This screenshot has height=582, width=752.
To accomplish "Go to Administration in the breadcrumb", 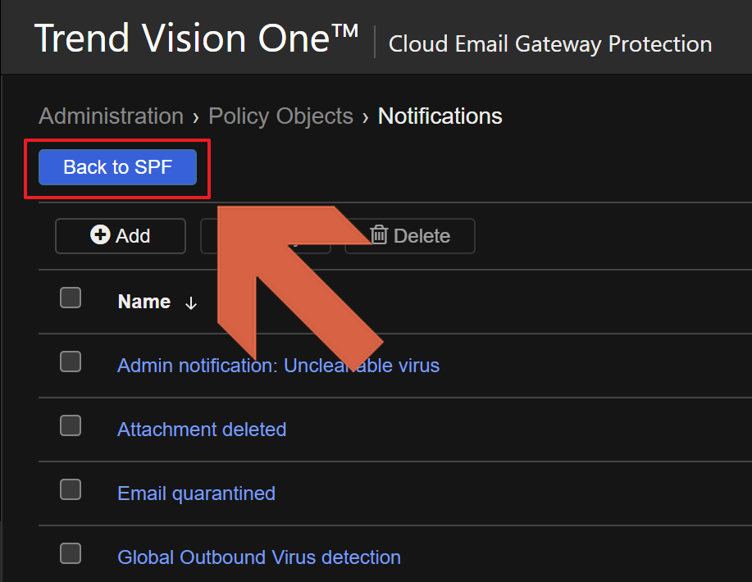I will pyautogui.click(x=111, y=116).
